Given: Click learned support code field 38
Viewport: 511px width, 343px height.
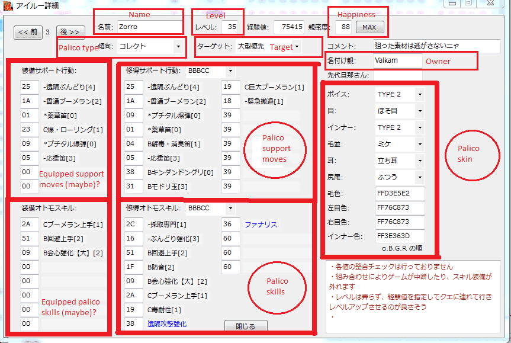Looking at the screenshot, I should (134, 172).
